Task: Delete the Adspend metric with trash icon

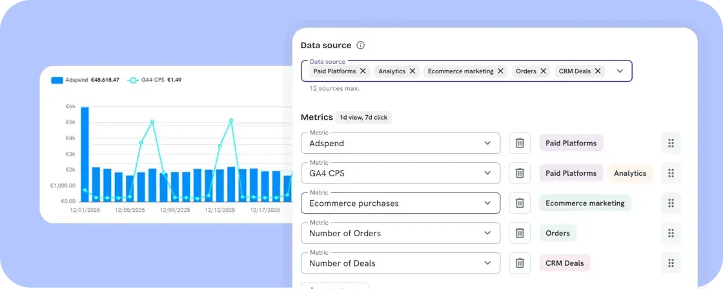Action: (520, 144)
